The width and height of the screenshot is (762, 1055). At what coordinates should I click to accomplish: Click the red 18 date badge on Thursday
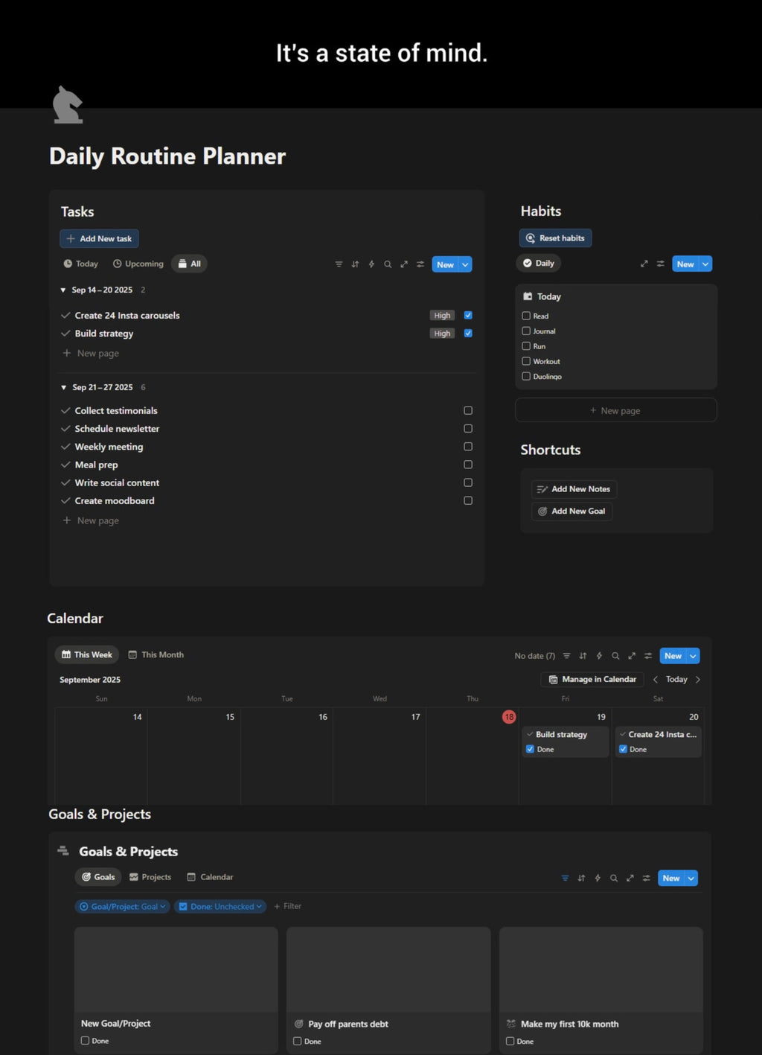tap(510, 717)
